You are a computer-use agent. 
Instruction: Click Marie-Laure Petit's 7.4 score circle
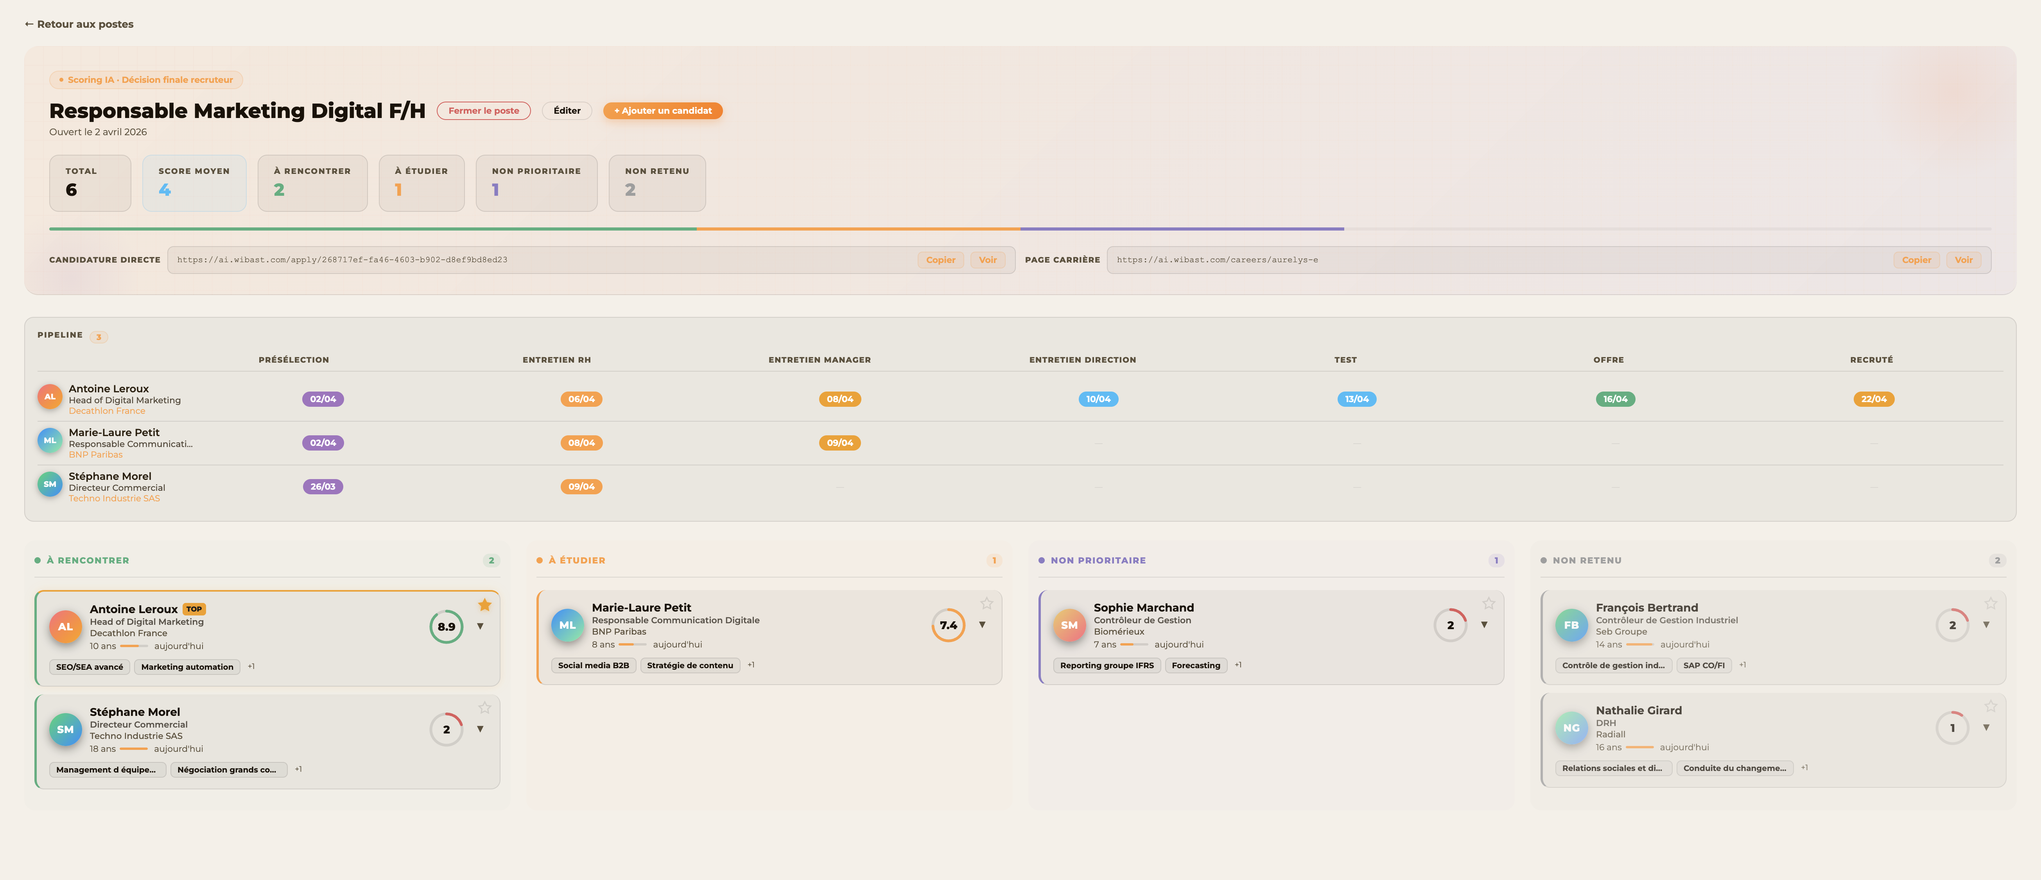click(x=948, y=625)
